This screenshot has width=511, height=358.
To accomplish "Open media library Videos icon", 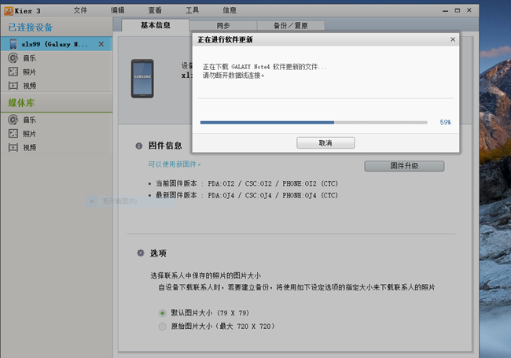I will click(13, 147).
